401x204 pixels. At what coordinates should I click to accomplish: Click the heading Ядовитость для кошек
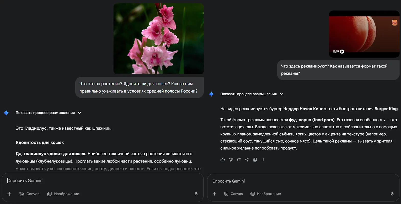40,143
